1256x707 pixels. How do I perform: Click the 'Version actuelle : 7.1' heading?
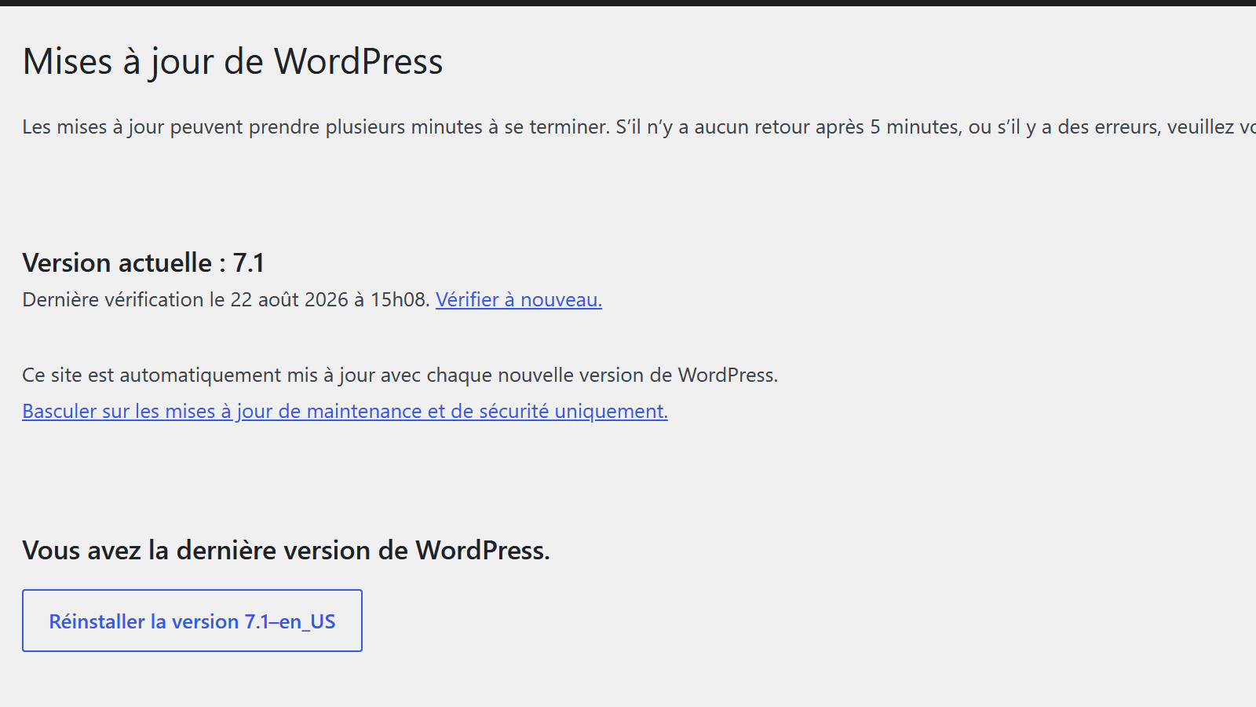[x=143, y=262]
